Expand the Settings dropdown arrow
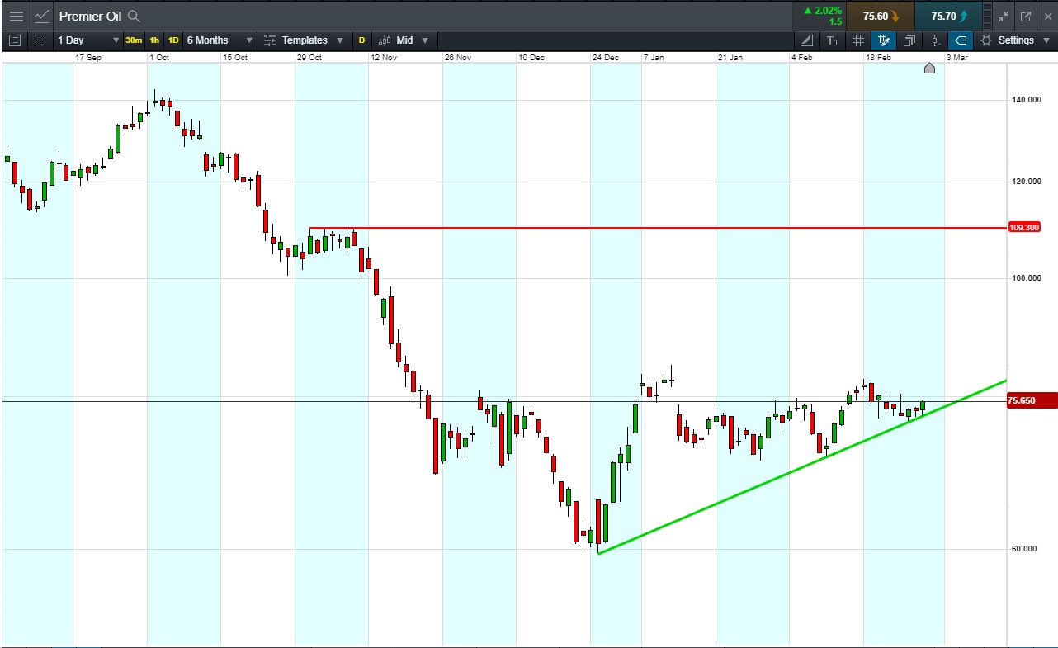 tap(1046, 40)
